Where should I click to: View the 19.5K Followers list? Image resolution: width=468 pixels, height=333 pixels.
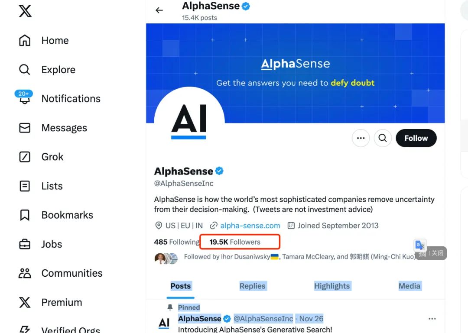235,242
